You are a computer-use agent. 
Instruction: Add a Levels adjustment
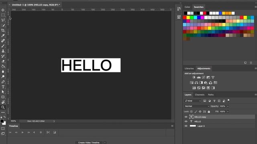click(199, 77)
